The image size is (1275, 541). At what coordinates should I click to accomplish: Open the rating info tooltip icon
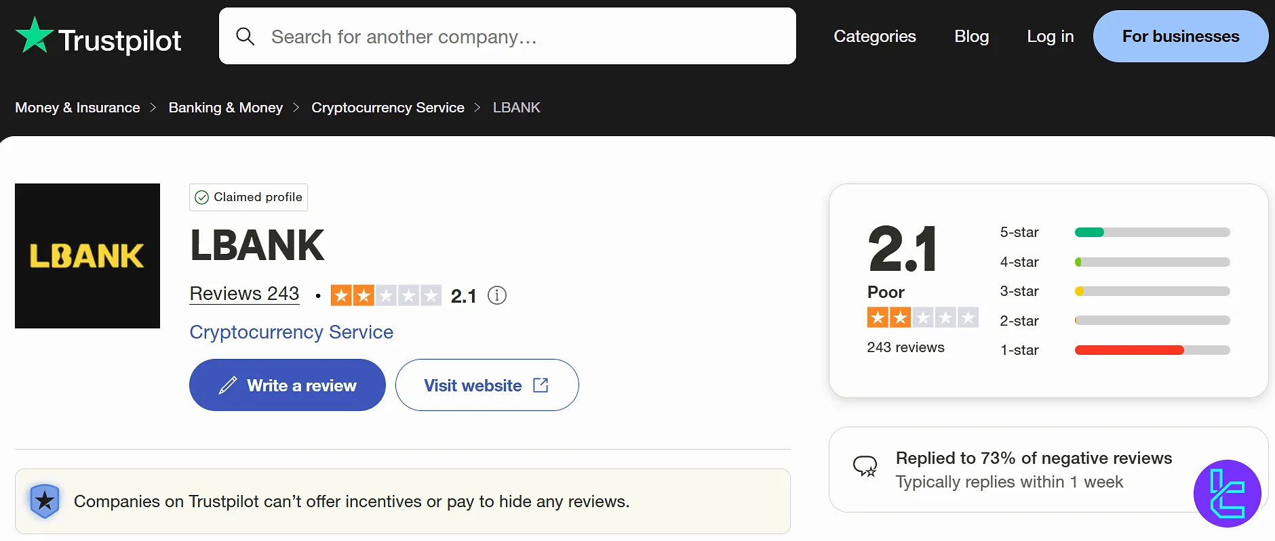tap(497, 295)
